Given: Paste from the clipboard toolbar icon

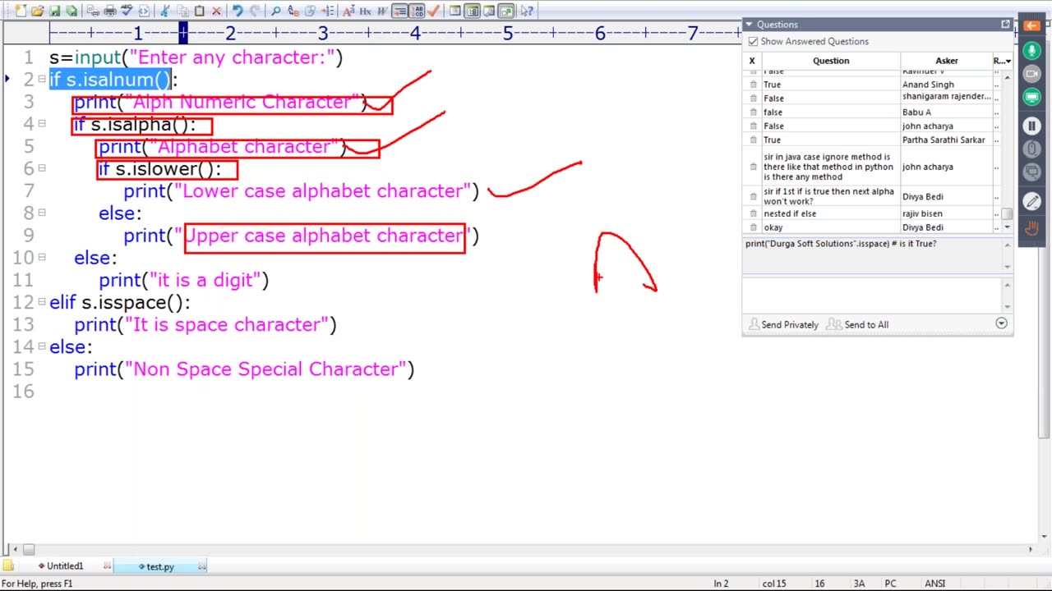Looking at the screenshot, I should click(x=199, y=11).
